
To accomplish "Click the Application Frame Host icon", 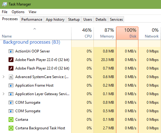I will [11, 85].
